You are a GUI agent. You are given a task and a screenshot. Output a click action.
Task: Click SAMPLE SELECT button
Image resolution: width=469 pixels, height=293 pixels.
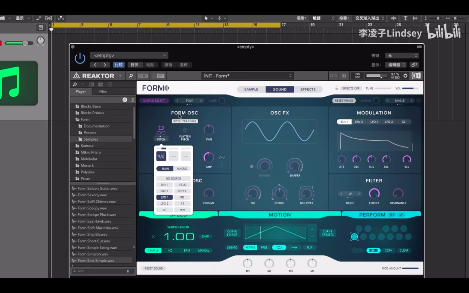154,101
